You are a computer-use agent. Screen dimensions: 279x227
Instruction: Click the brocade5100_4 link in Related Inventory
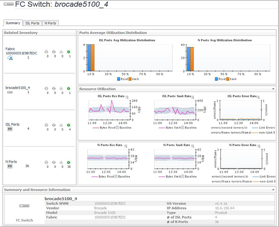(17, 88)
